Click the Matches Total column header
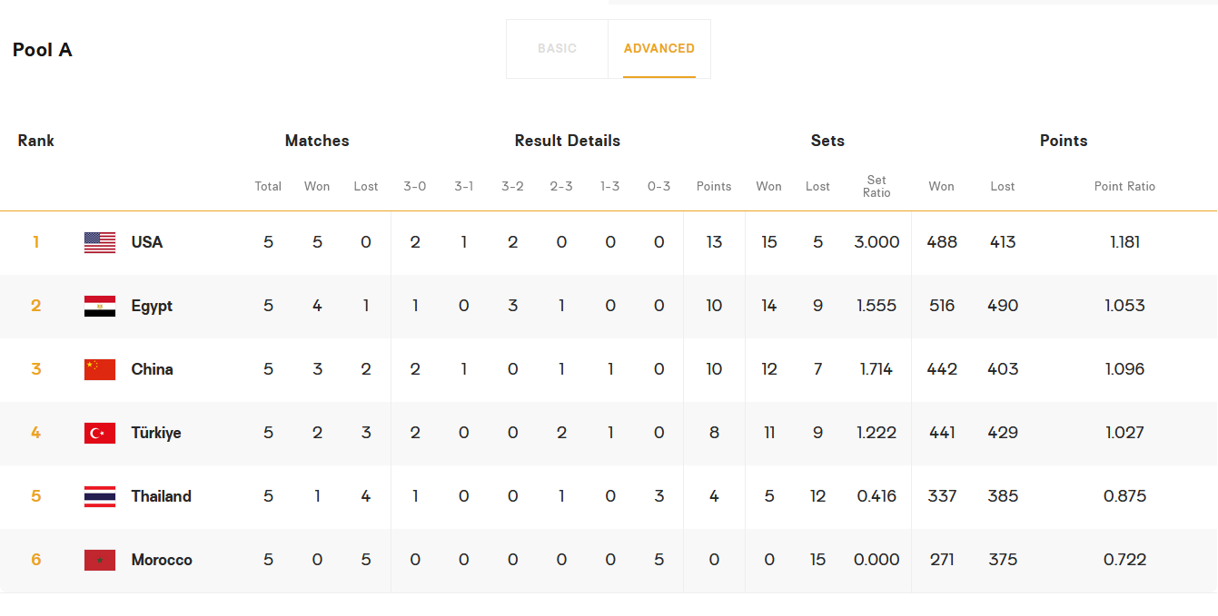Screen dimensions: 1218x616 click(268, 186)
